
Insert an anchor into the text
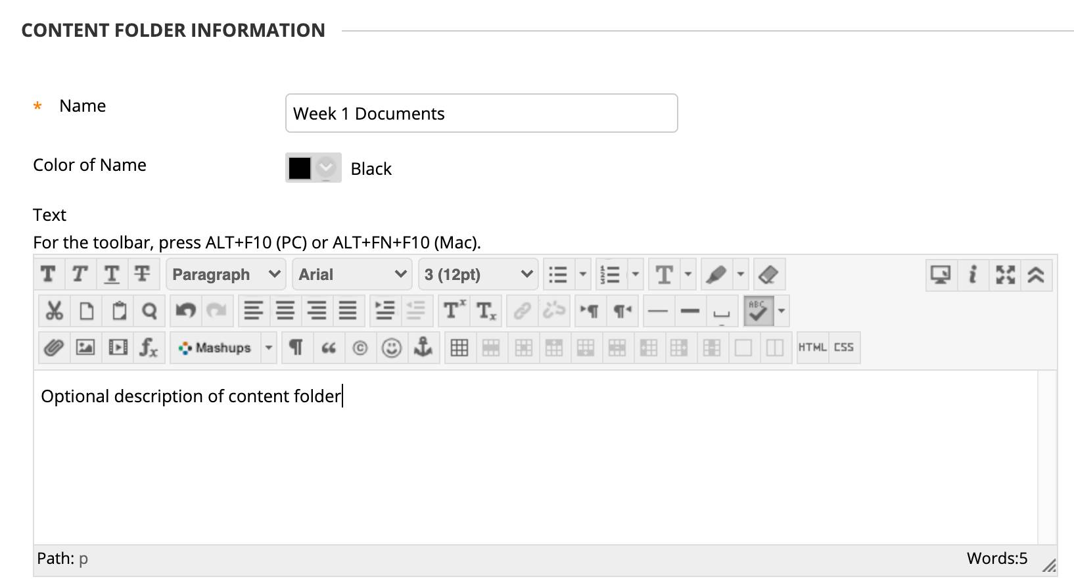click(423, 347)
